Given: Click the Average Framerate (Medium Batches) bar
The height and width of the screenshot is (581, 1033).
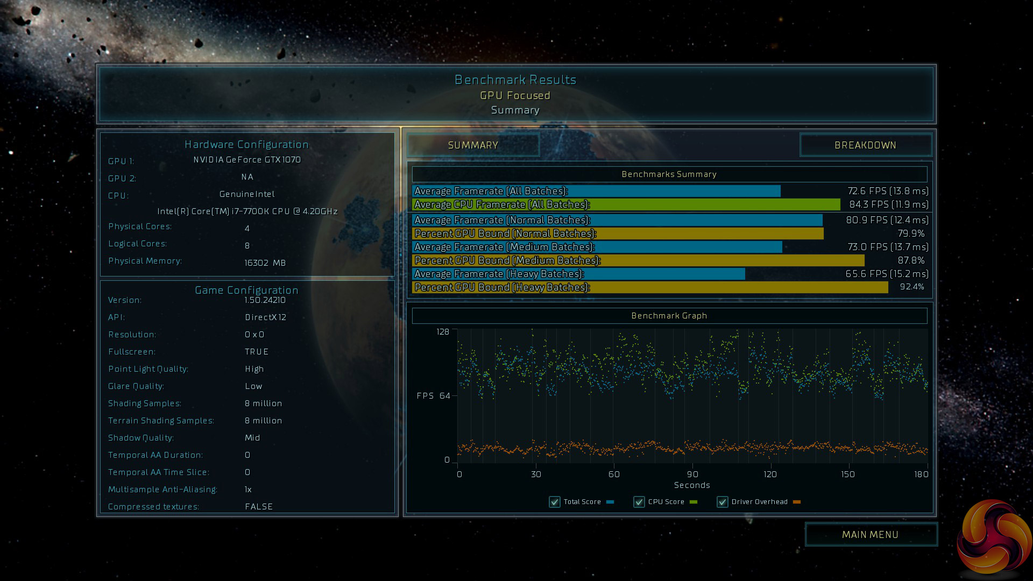Looking at the screenshot, I should click(x=597, y=247).
